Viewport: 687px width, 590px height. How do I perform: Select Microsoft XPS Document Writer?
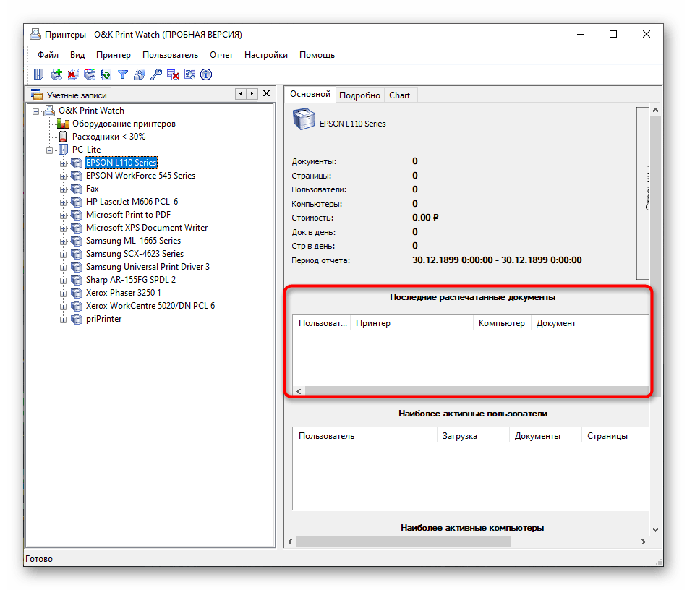147,228
